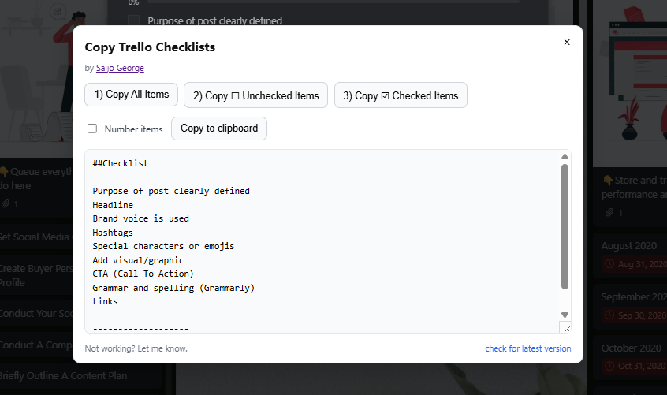667x395 pixels.
Task: Click the scrollbar down arrow in checklist textarea
Action: pyautogui.click(x=565, y=314)
